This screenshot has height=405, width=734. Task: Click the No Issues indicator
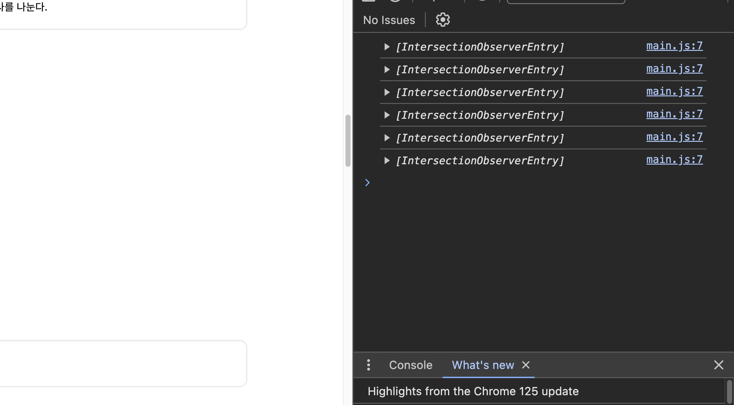[389, 20]
